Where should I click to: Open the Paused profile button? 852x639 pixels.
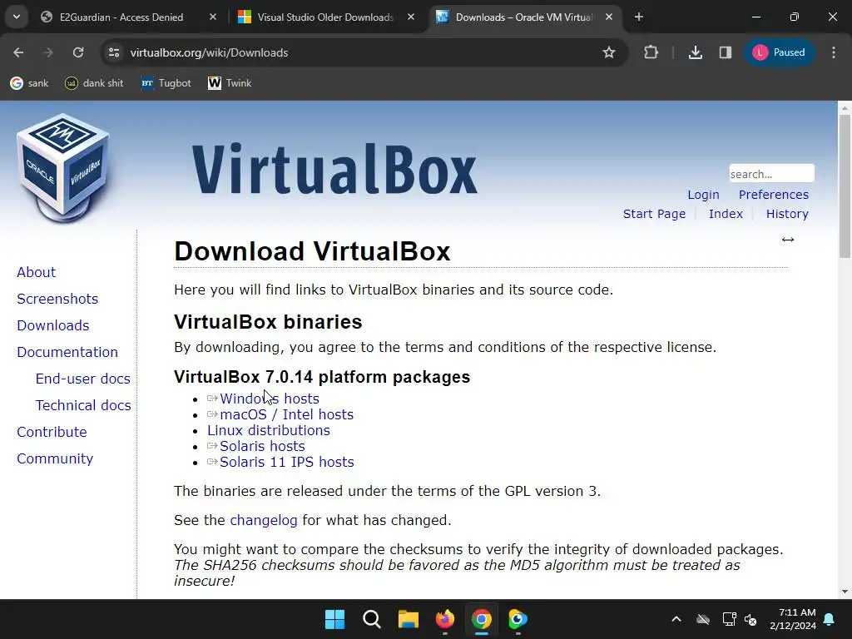click(x=779, y=52)
